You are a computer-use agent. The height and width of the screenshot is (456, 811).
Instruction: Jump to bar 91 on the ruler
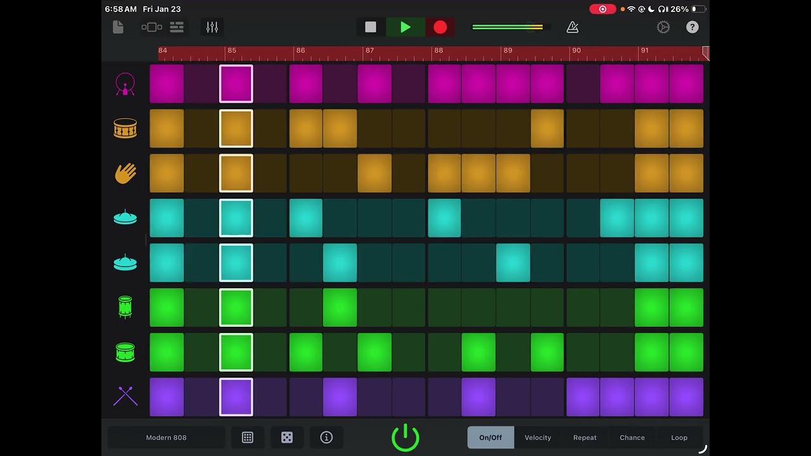(x=644, y=51)
